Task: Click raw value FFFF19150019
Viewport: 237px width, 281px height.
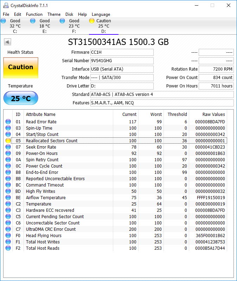Action: click(211, 198)
